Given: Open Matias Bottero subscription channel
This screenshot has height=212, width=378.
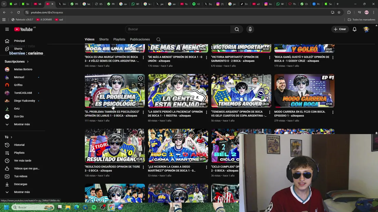Looking at the screenshot, I should tap(22, 69).
